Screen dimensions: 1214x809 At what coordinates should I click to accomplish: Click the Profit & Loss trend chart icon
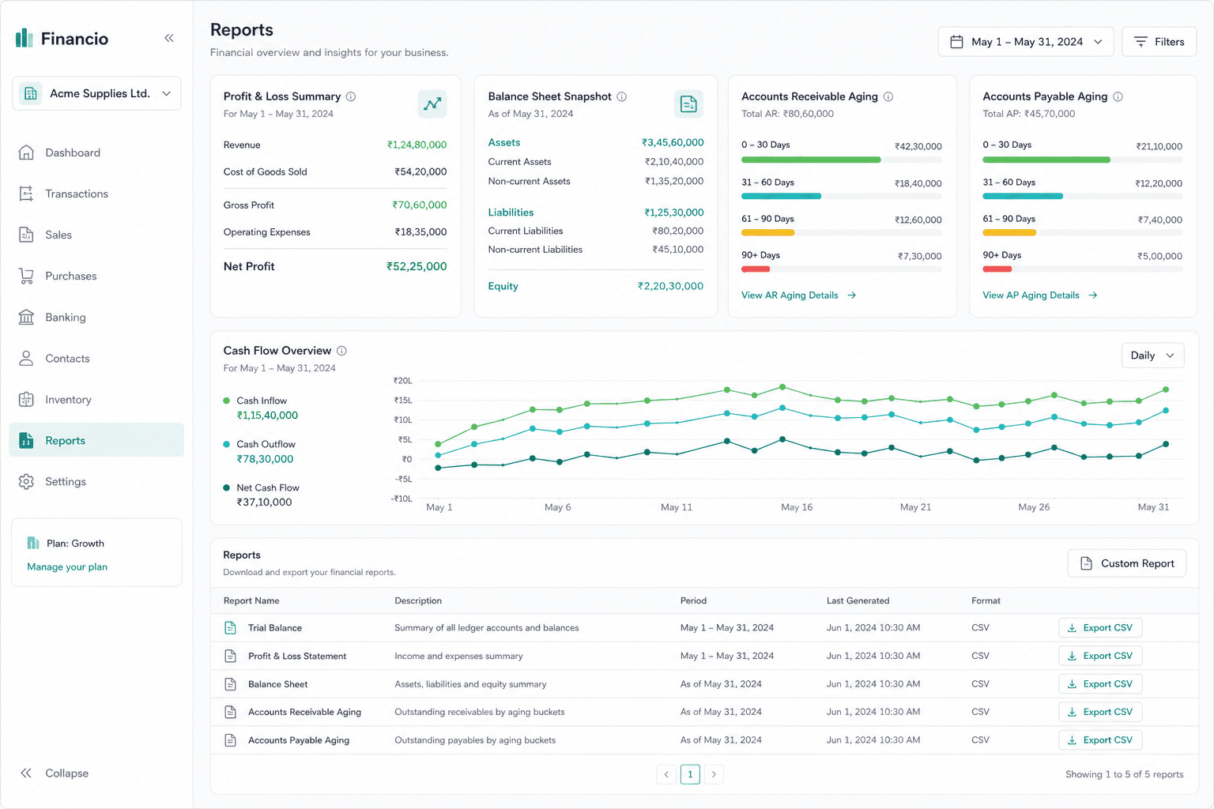(x=432, y=103)
